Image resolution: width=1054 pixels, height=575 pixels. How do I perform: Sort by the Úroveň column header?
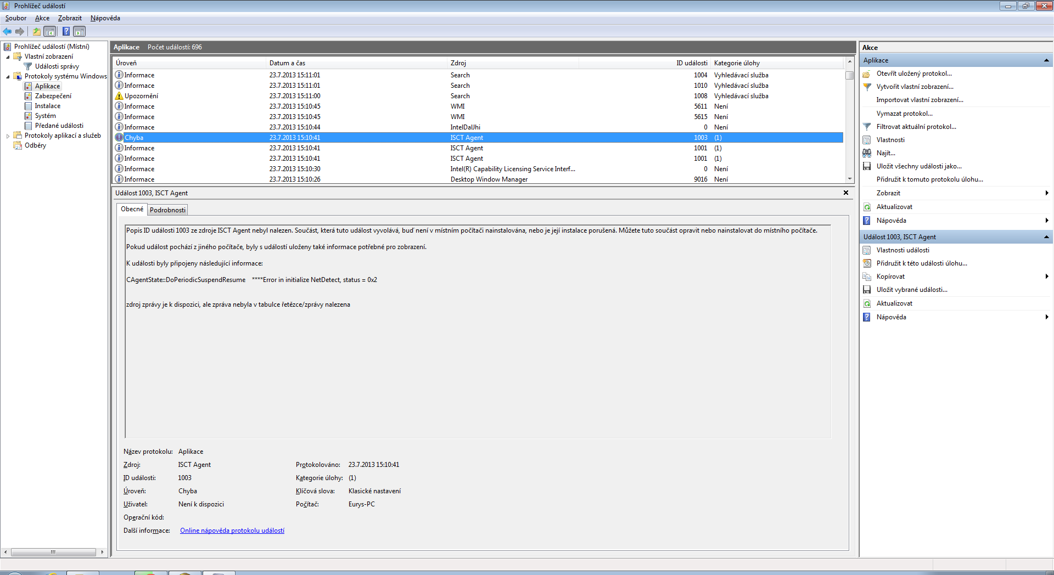[189, 63]
